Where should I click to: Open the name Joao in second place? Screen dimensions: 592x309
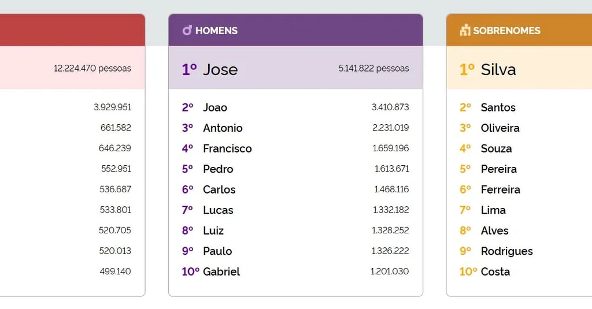click(x=215, y=107)
